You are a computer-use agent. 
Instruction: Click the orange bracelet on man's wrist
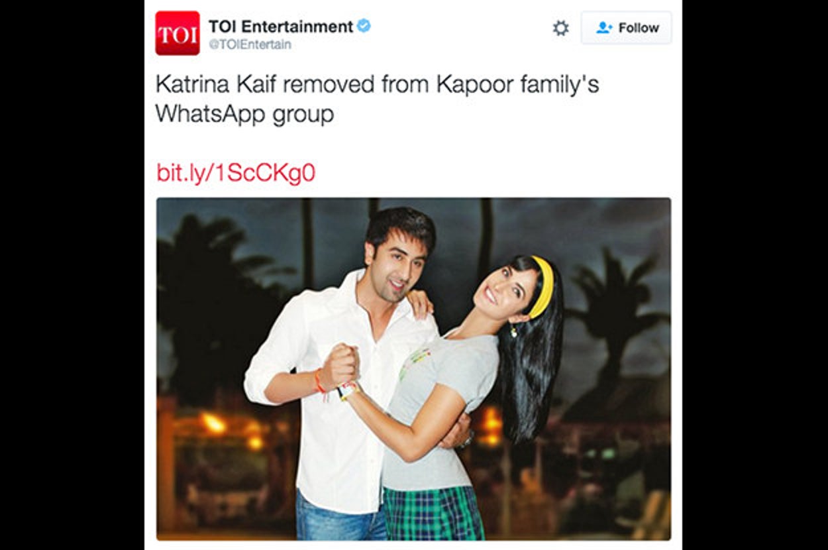click(320, 382)
